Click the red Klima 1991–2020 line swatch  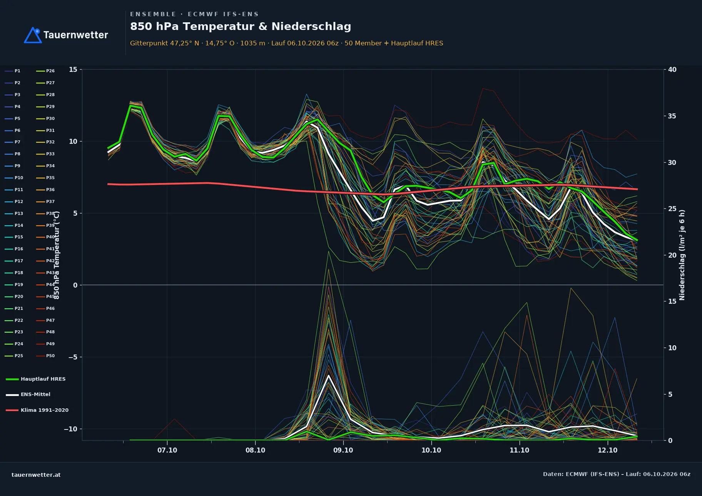[x=12, y=410]
